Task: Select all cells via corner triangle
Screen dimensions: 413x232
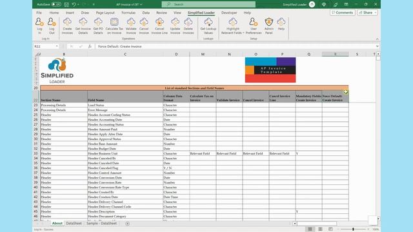Action: pyautogui.click(x=37, y=54)
